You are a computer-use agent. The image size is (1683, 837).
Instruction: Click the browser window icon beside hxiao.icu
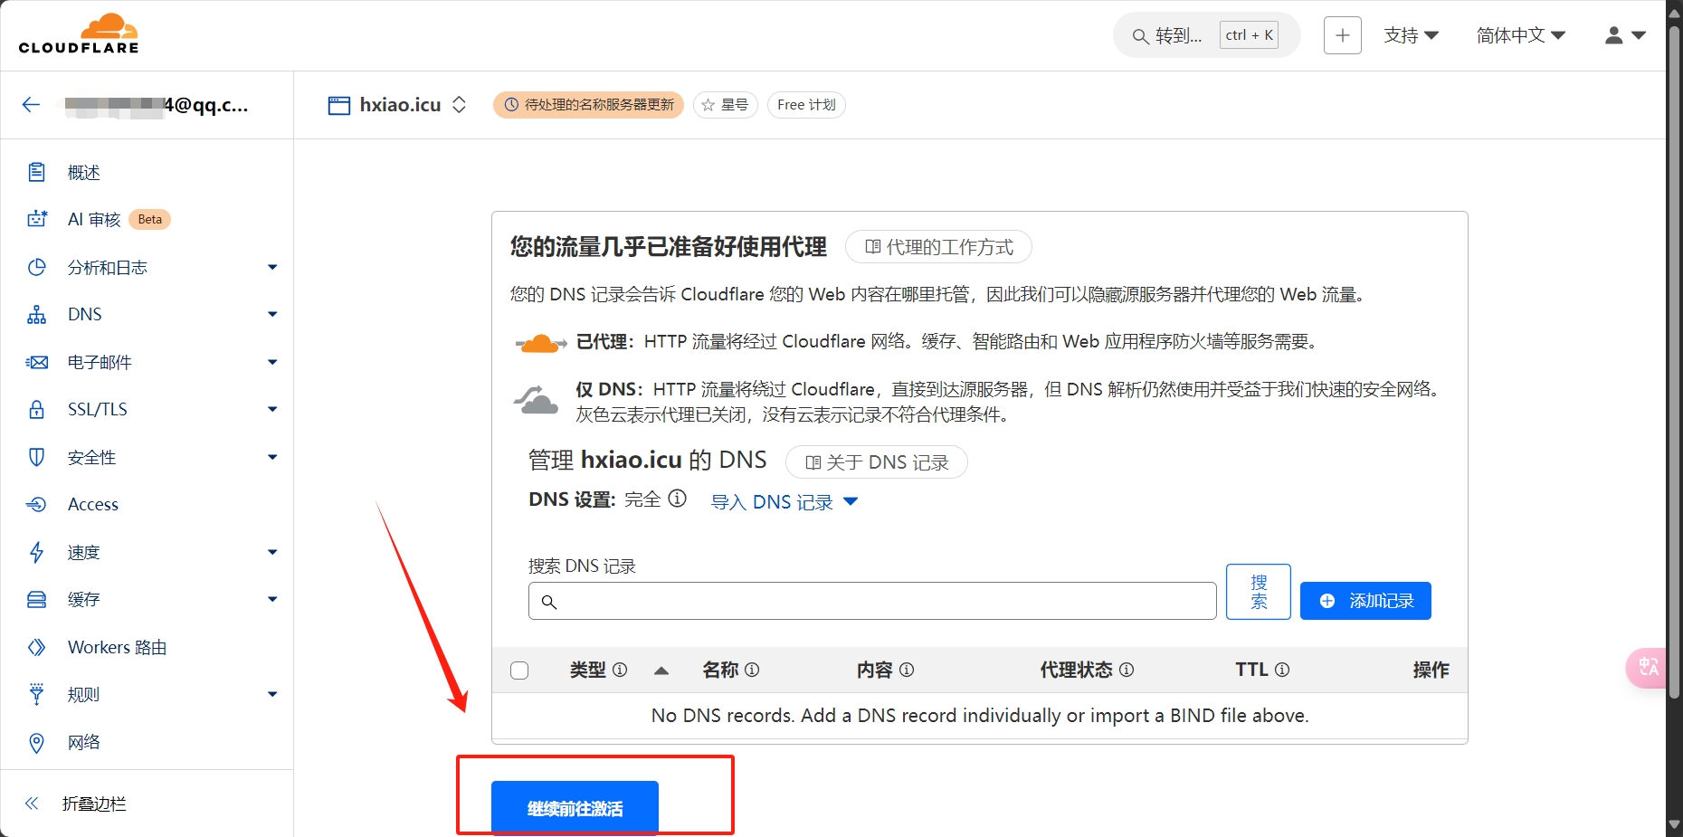coord(339,105)
